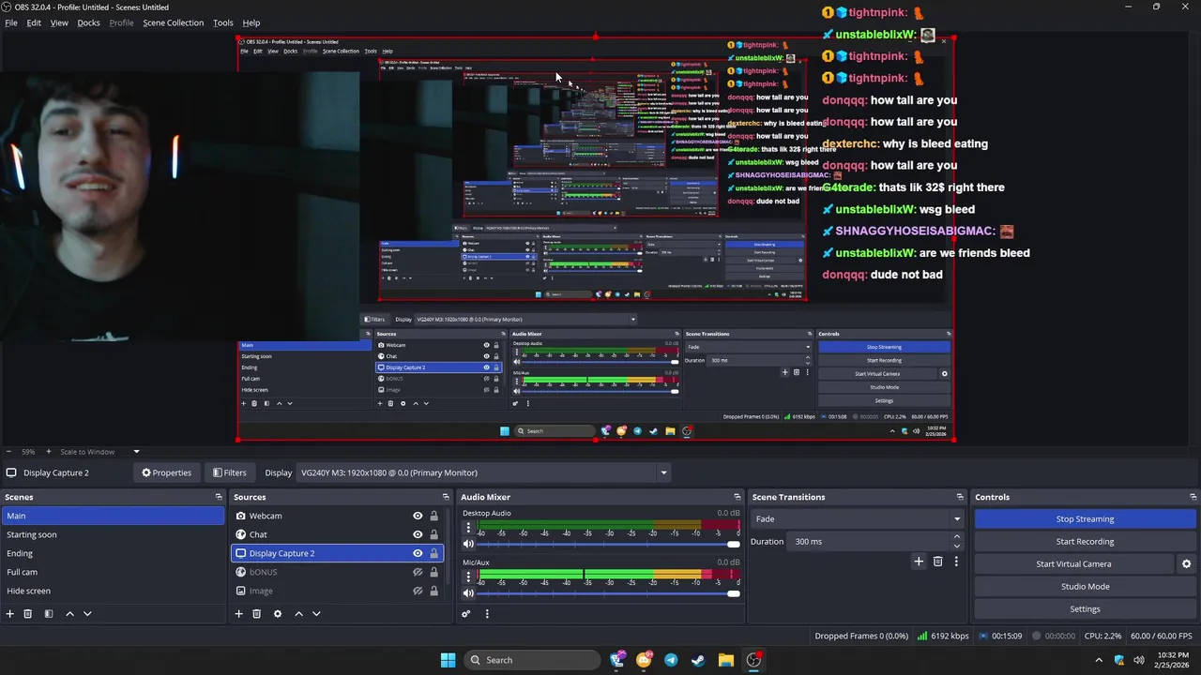Screen dimensions: 1201x675
Task: Add a new scene with the plus icon
Action: point(10,613)
